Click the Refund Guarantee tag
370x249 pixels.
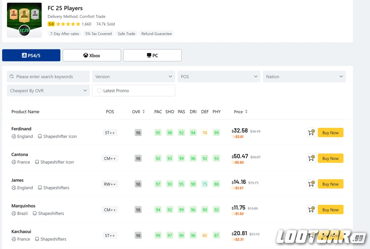[x=156, y=34]
